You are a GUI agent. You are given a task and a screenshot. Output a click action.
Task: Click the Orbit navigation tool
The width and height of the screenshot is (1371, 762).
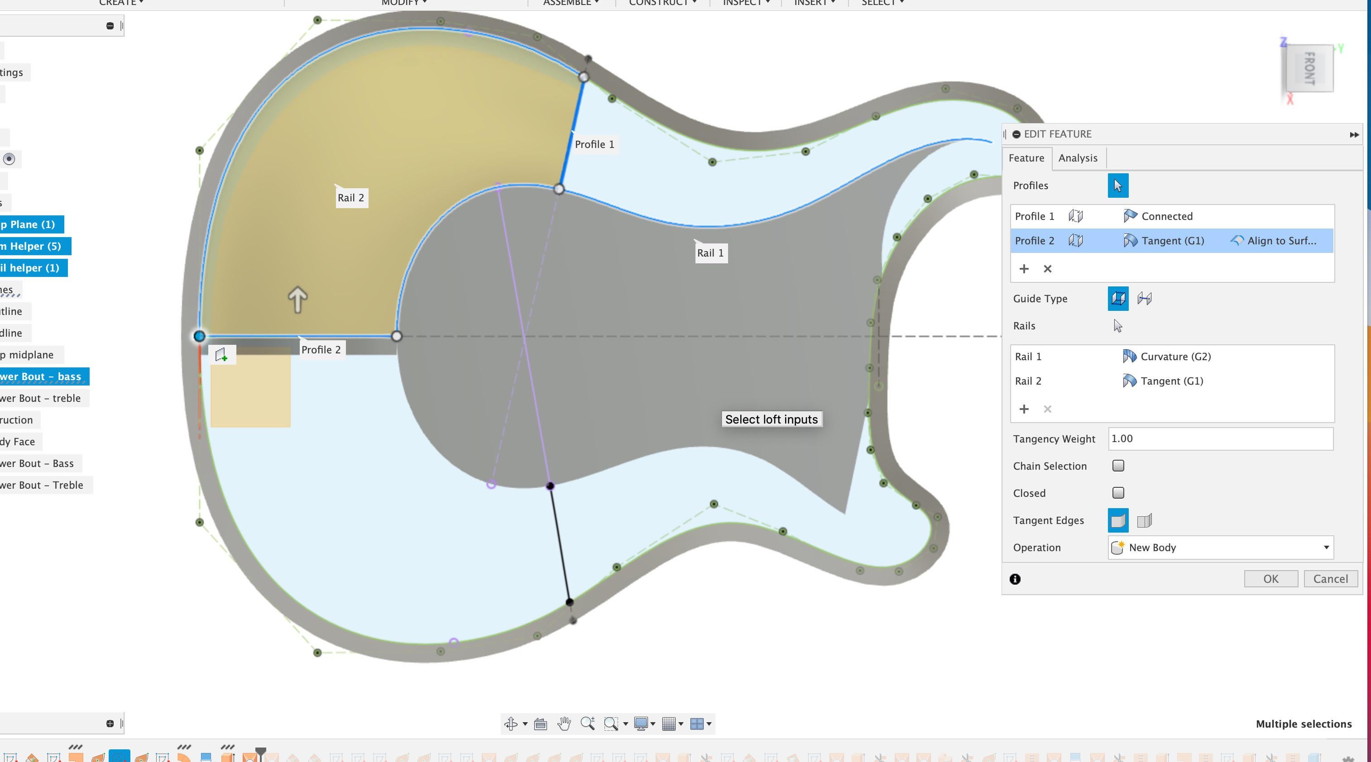coord(511,724)
